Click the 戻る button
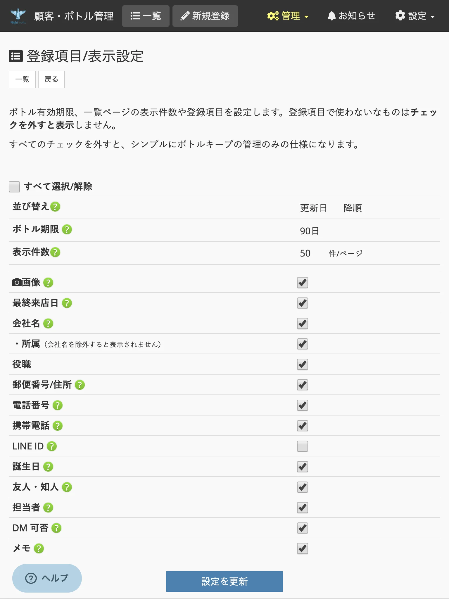This screenshot has width=449, height=599. click(51, 79)
